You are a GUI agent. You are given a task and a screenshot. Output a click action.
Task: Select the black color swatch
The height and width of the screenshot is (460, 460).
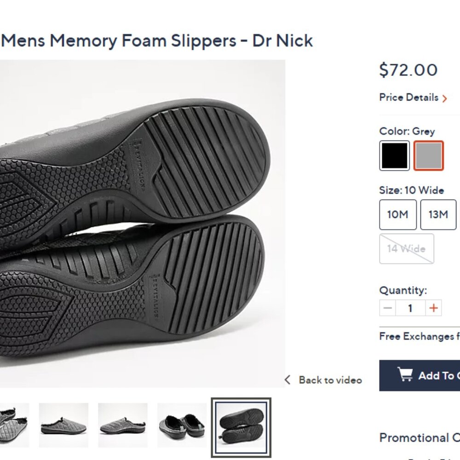[394, 155]
